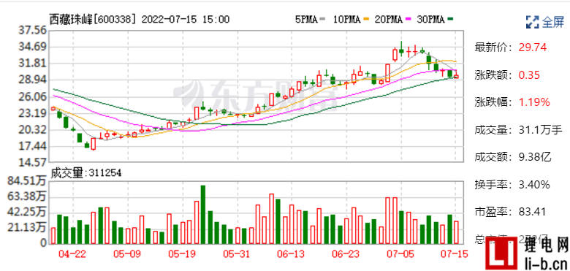Click the 20PMA magenta legend marker

[408, 20]
